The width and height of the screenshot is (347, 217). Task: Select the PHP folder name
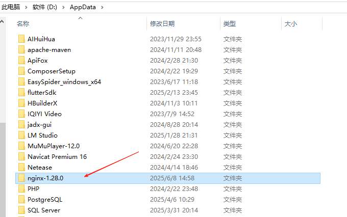pos(33,189)
